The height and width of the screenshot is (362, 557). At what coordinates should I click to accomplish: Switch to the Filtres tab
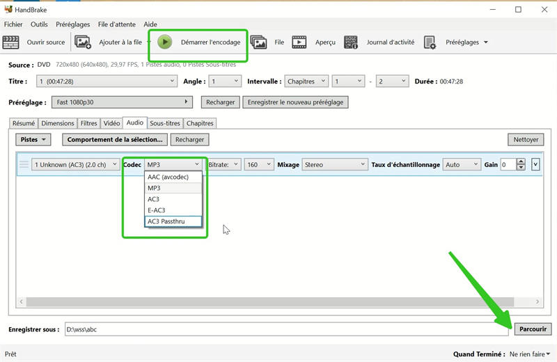click(89, 123)
